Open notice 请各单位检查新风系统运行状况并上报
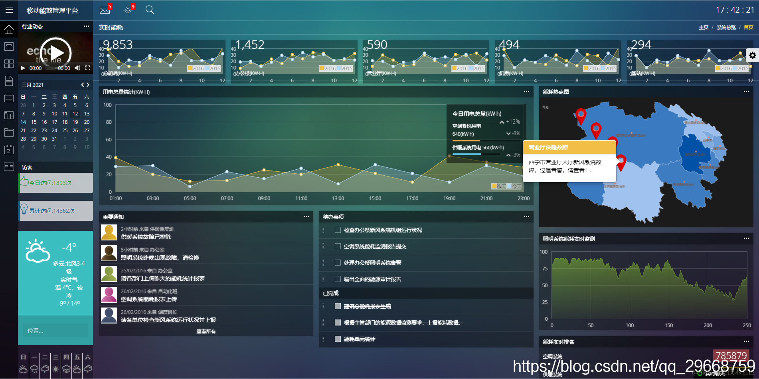The image size is (759, 379). [x=168, y=320]
